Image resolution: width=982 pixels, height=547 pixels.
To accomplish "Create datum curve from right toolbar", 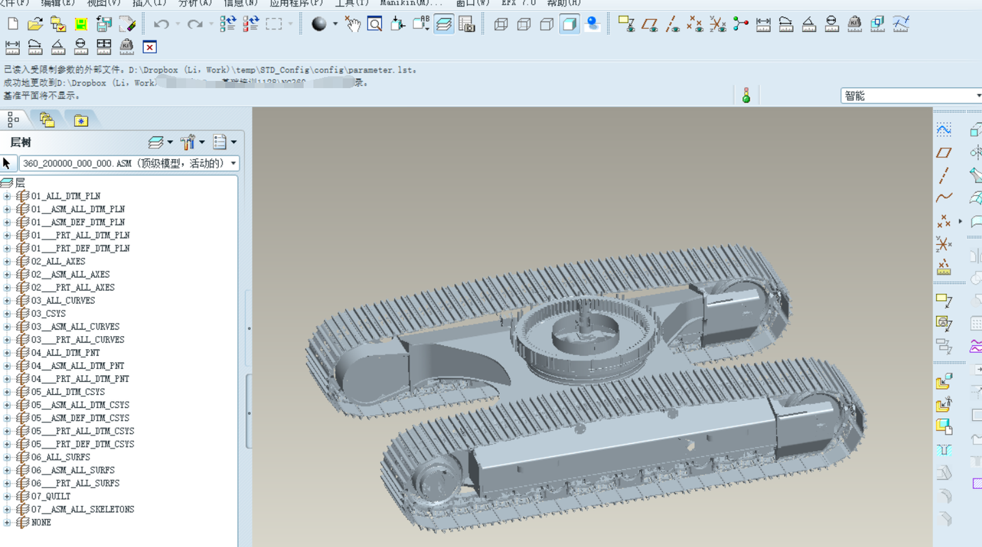I will (x=944, y=198).
